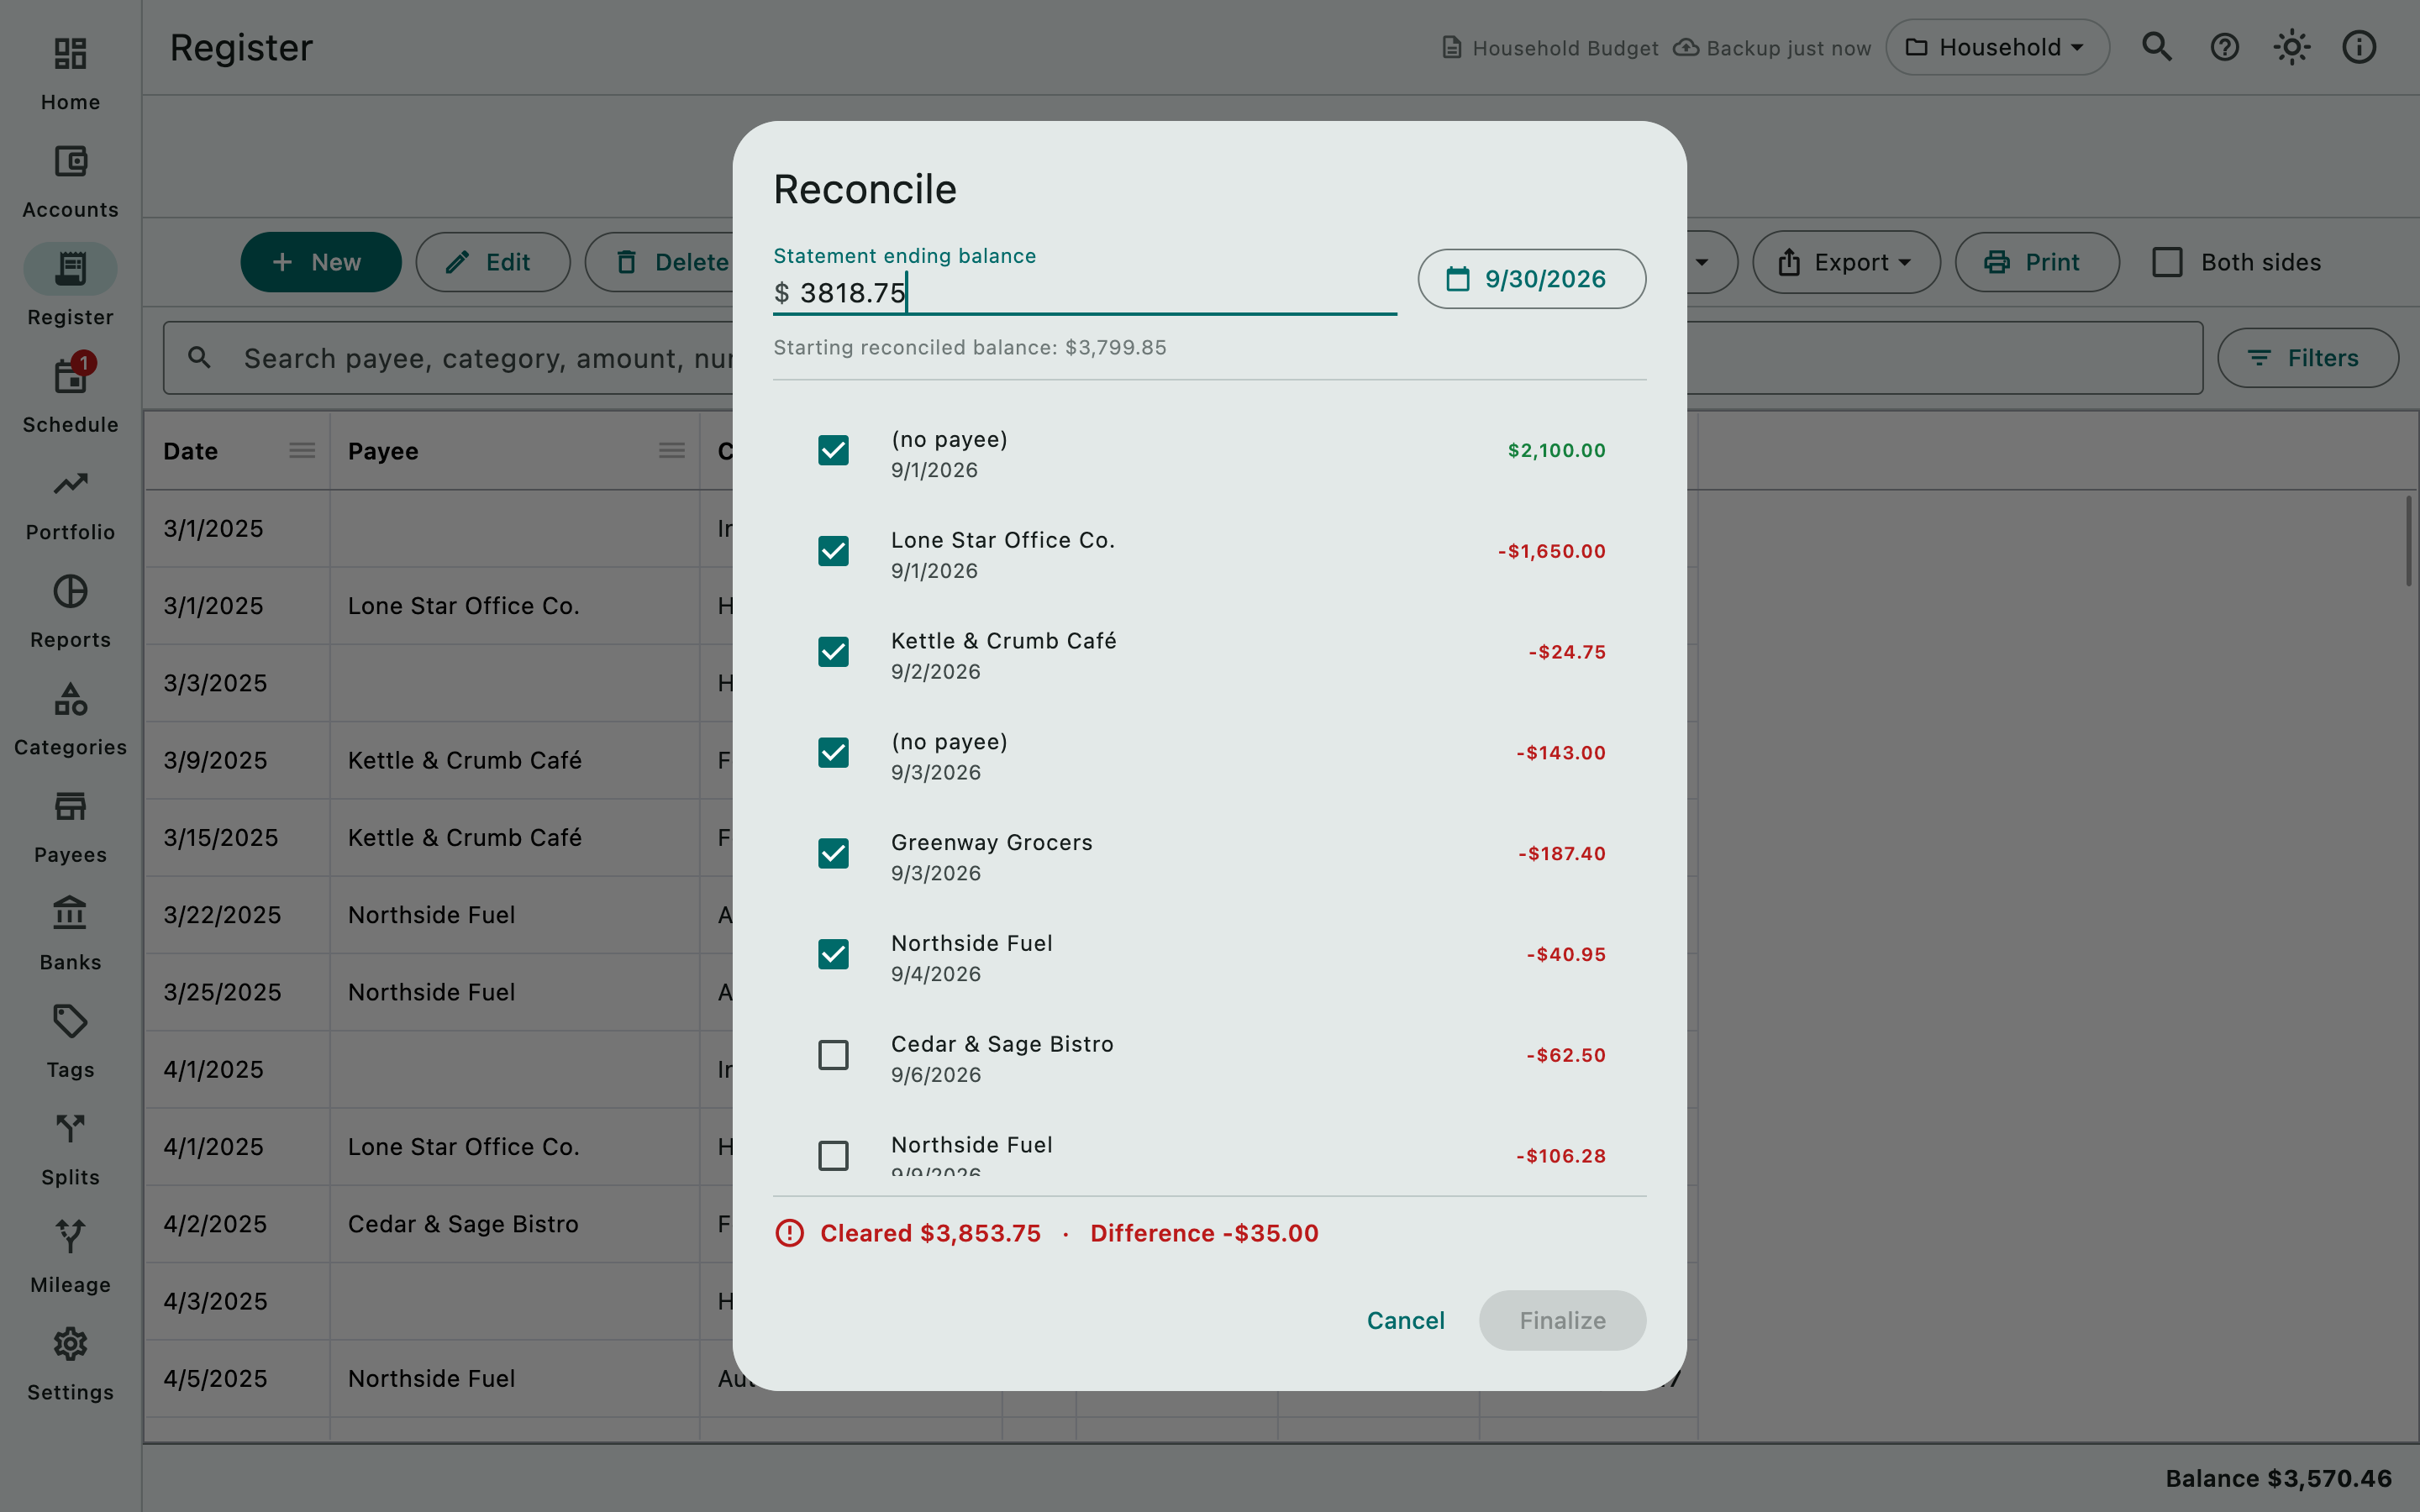Open the Date column menu handle
This screenshot has height=1512, width=2420.
[302, 451]
